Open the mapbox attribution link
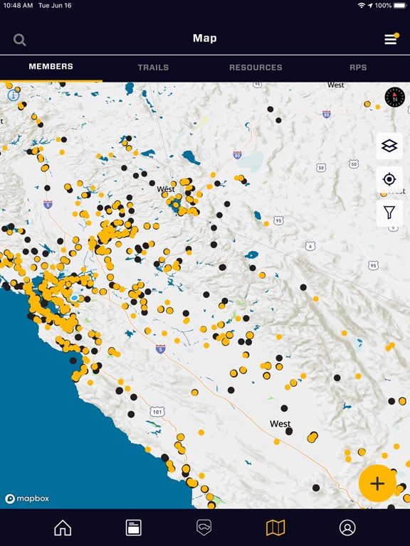The image size is (410, 546). [27, 498]
